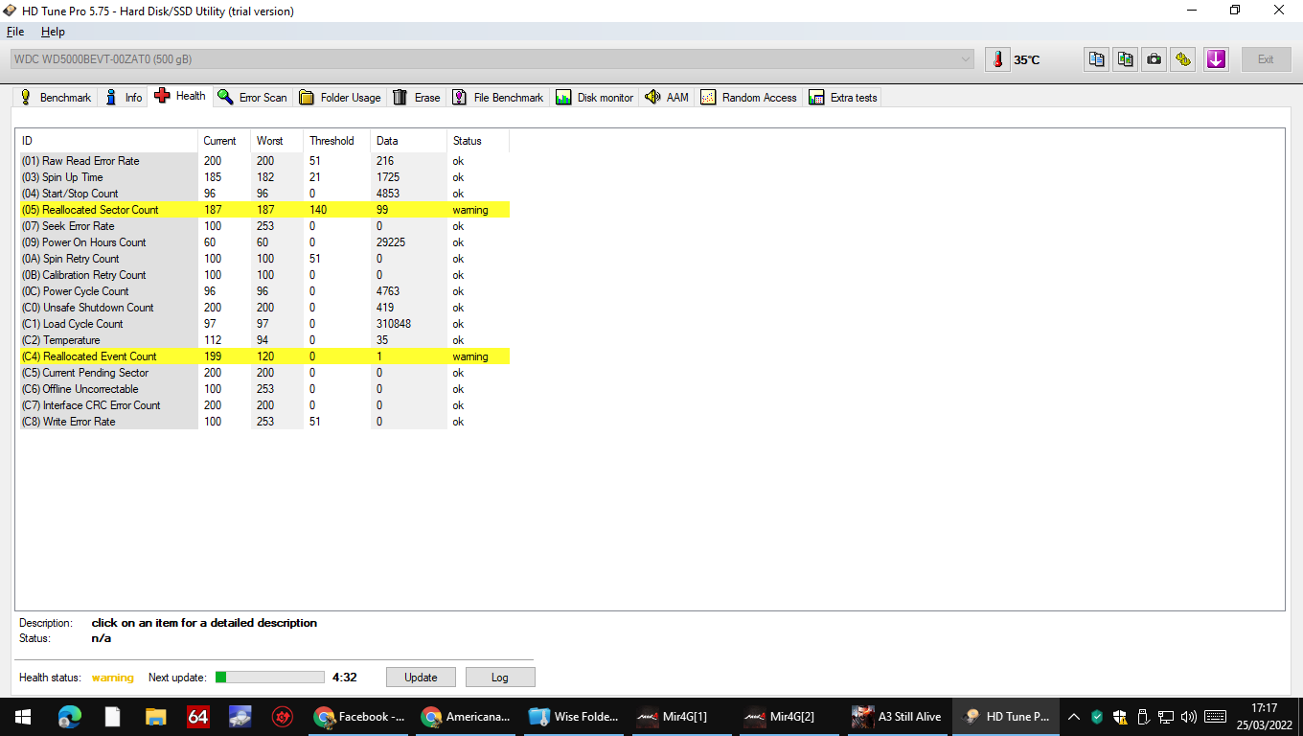Open the options gear icon
The width and height of the screenshot is (1303, 736).
click(1184, 59)
